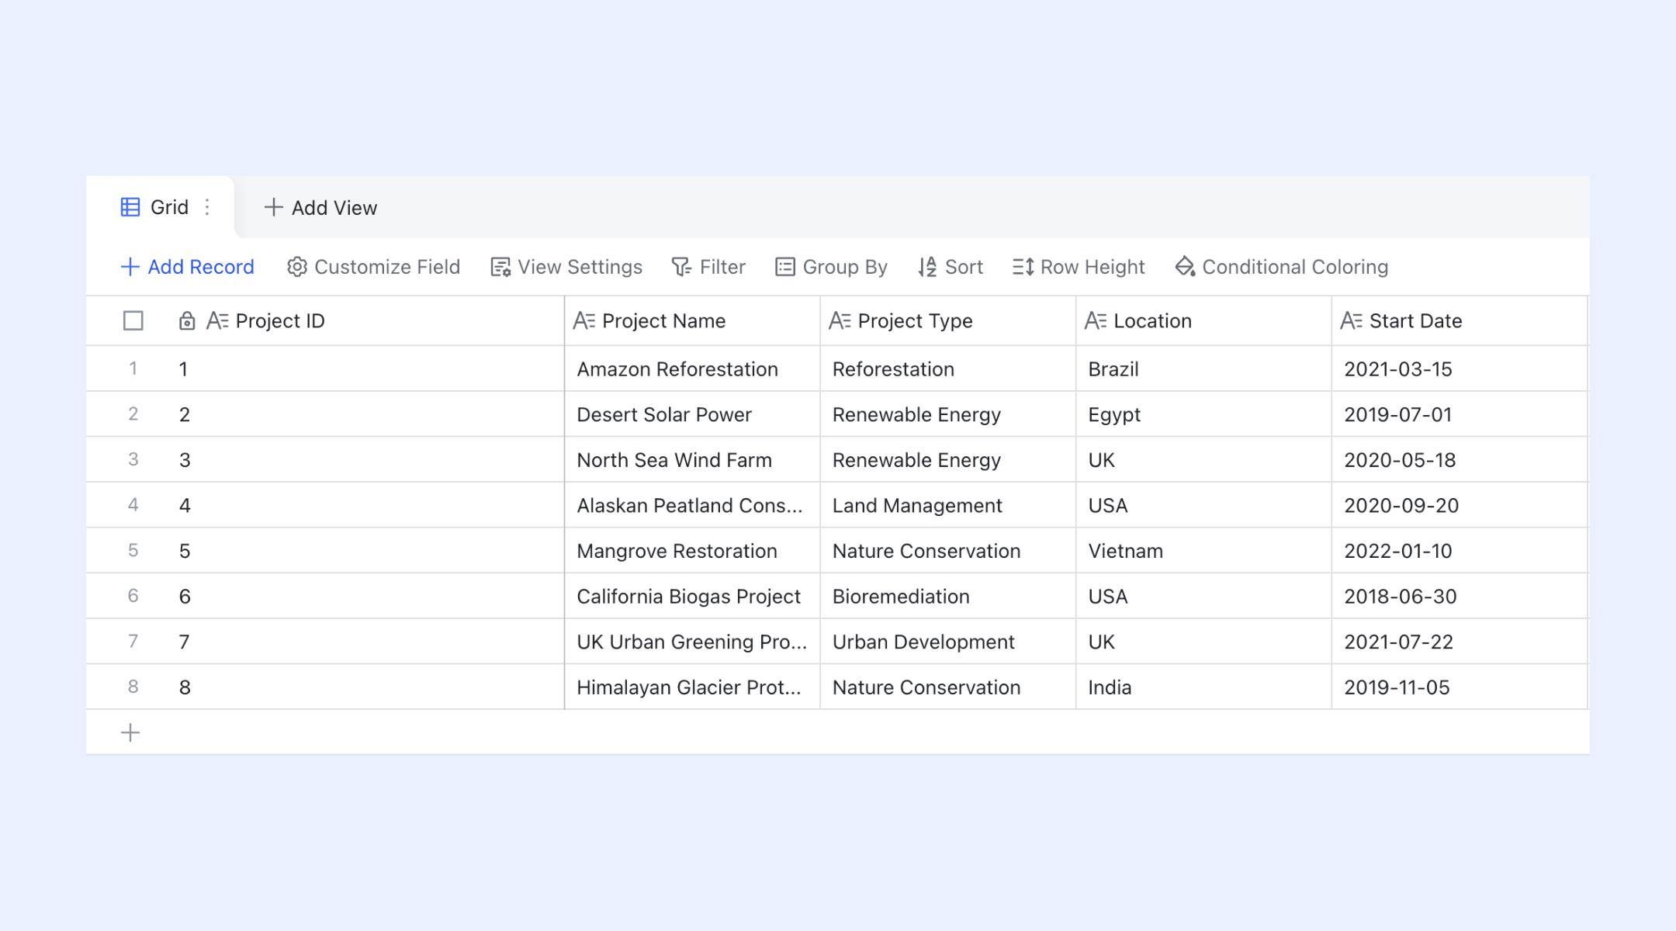
Task: Click the Bioremediation cell
Action: coord(948,596)
